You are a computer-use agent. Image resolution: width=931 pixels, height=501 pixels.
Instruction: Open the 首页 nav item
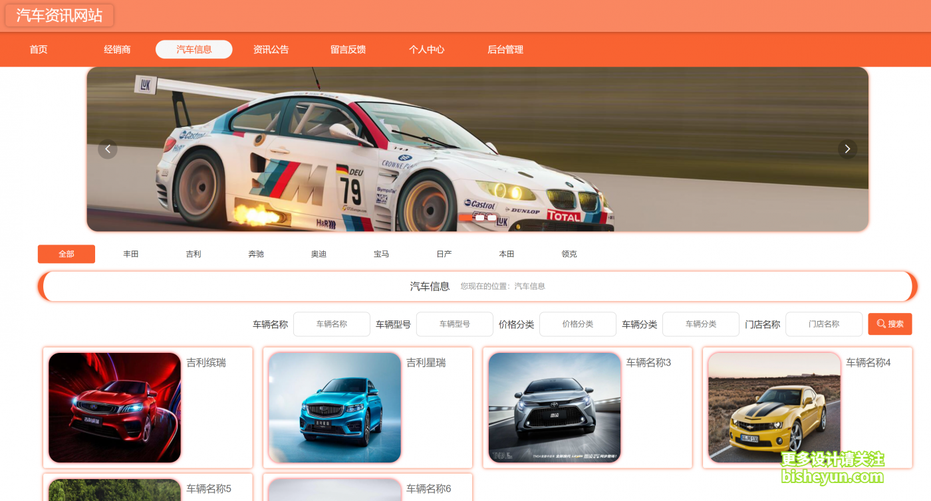[x=39, y=50]
